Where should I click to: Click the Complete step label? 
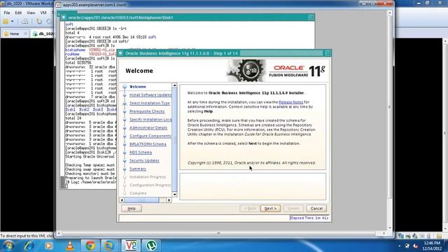(138, 193)
